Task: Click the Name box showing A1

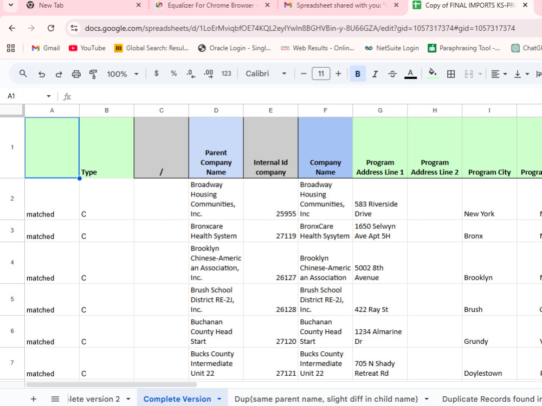Action: [x=24, y=96]
